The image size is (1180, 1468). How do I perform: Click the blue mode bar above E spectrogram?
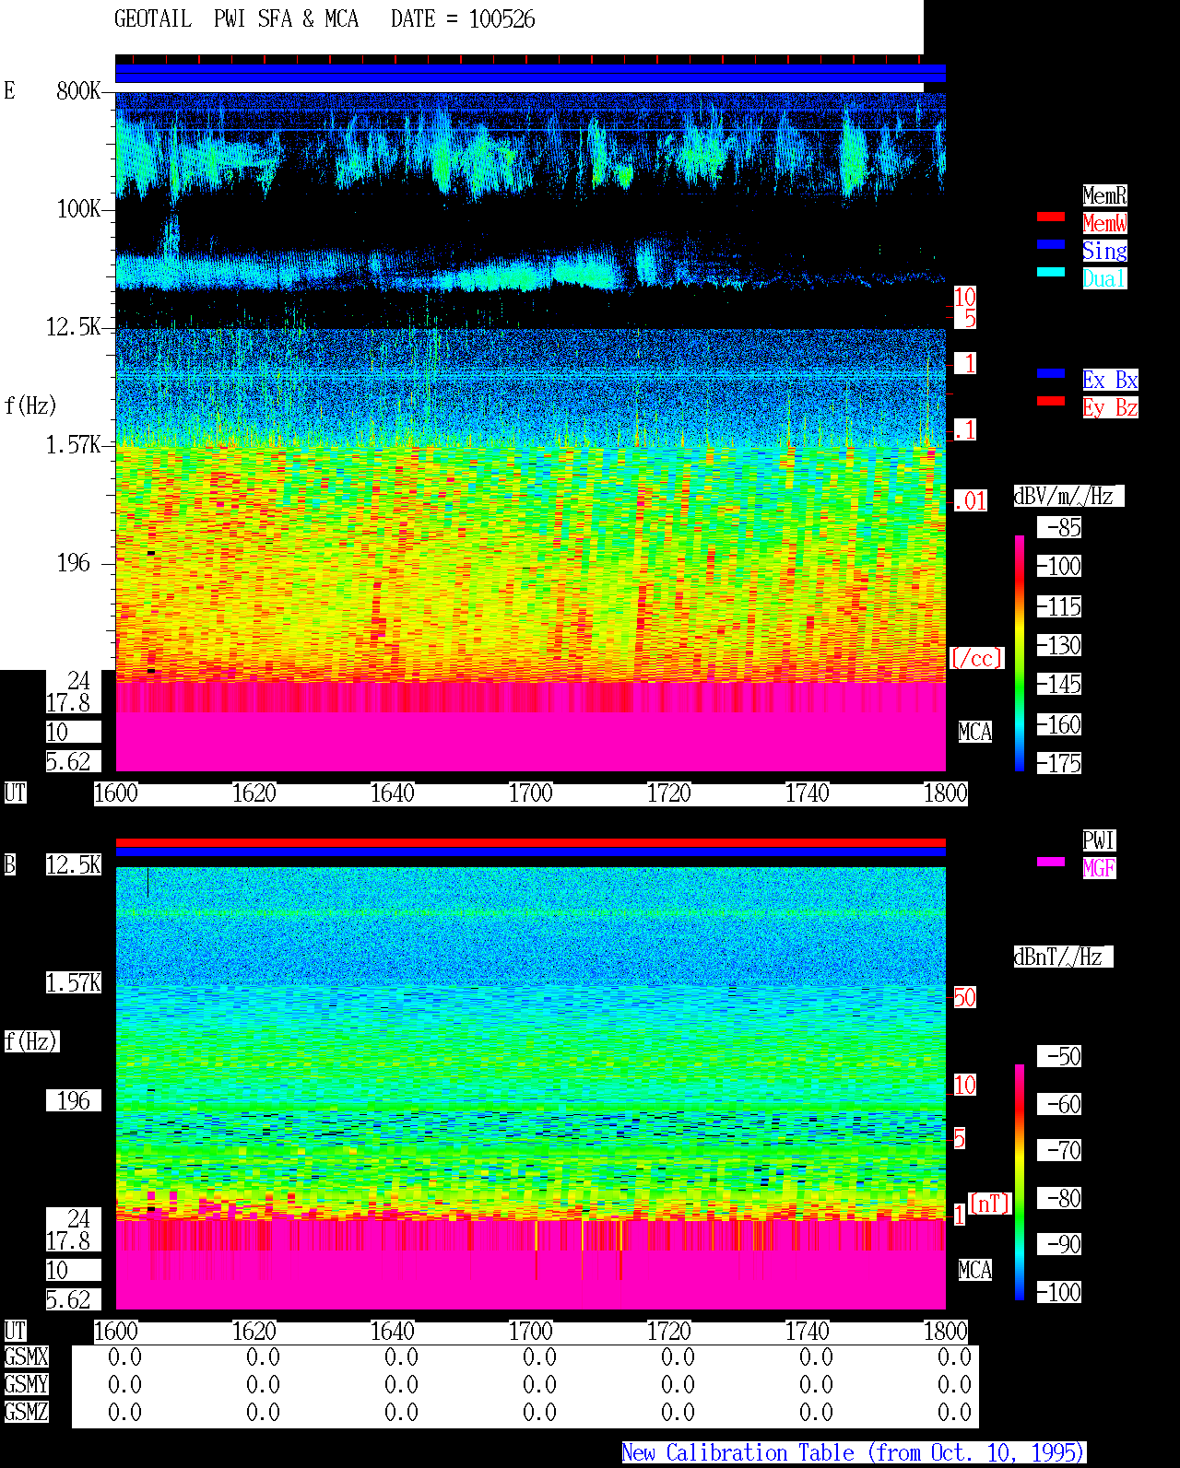click(530, 74)
